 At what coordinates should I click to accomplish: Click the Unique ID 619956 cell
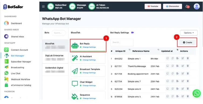pyautogui.click(x=118, y=97)
